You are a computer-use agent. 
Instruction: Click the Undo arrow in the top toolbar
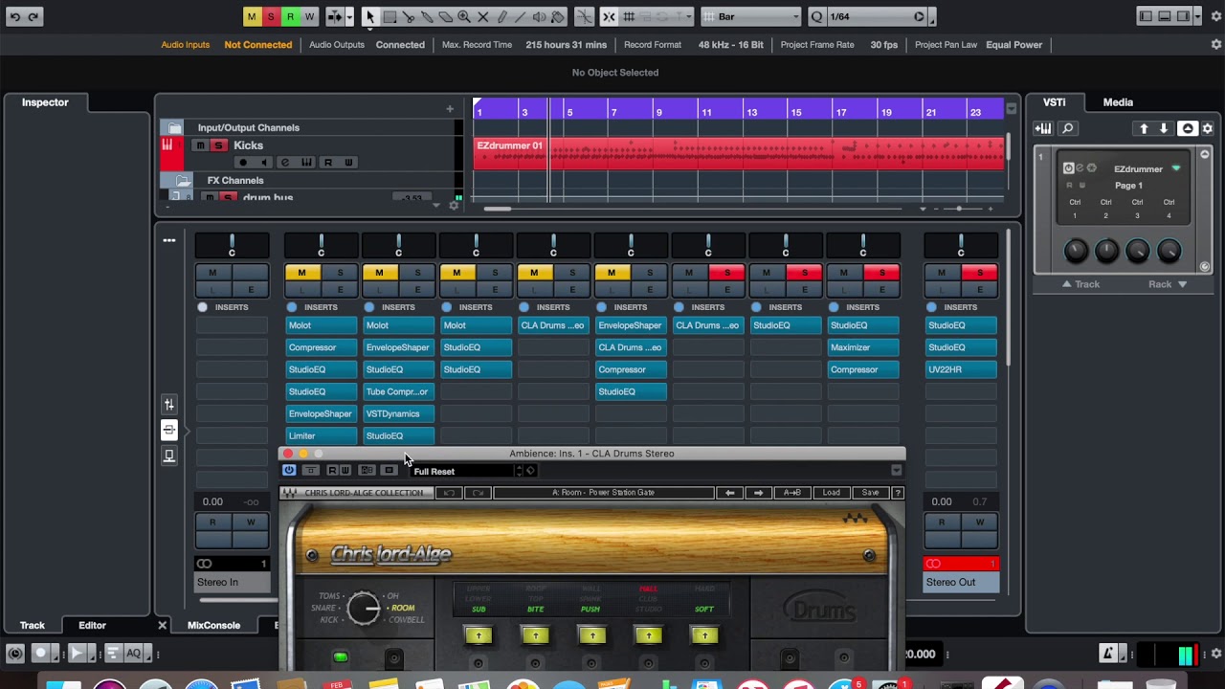pos(14,16)
